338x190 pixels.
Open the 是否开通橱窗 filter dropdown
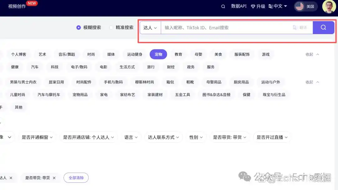click(37, 137)
